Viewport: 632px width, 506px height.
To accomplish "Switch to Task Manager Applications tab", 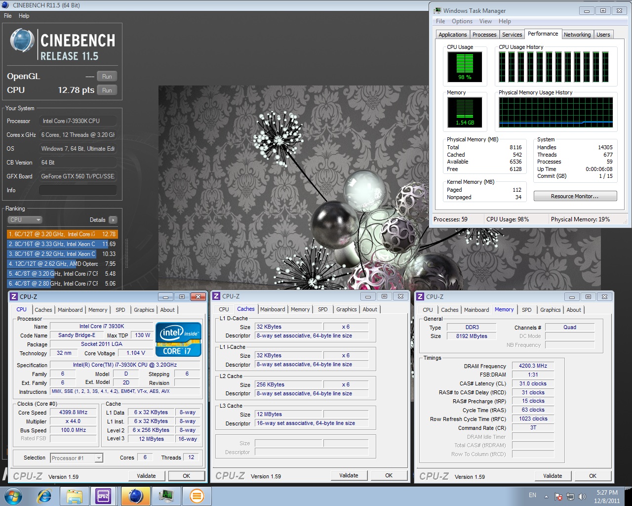I will coord(453,35).
